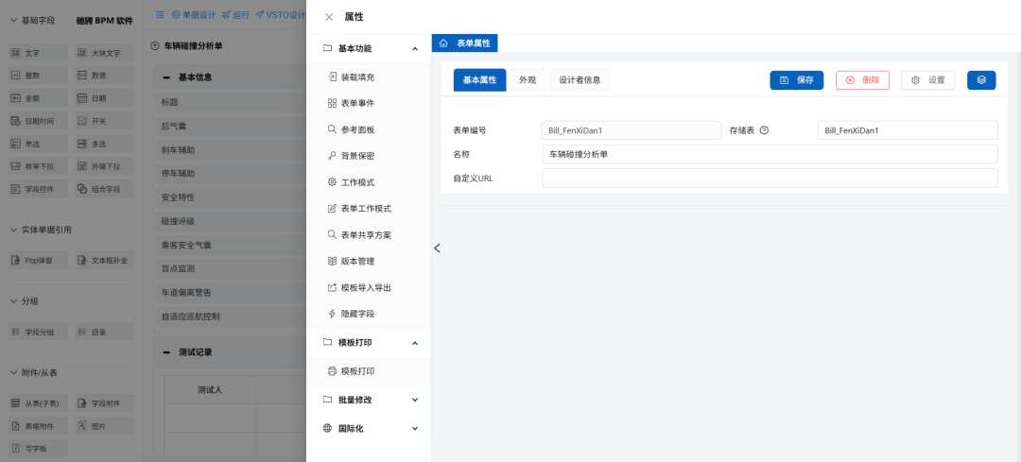1021x462 pixels.
Task: Choose the 单选 field control
Action: 38,144
